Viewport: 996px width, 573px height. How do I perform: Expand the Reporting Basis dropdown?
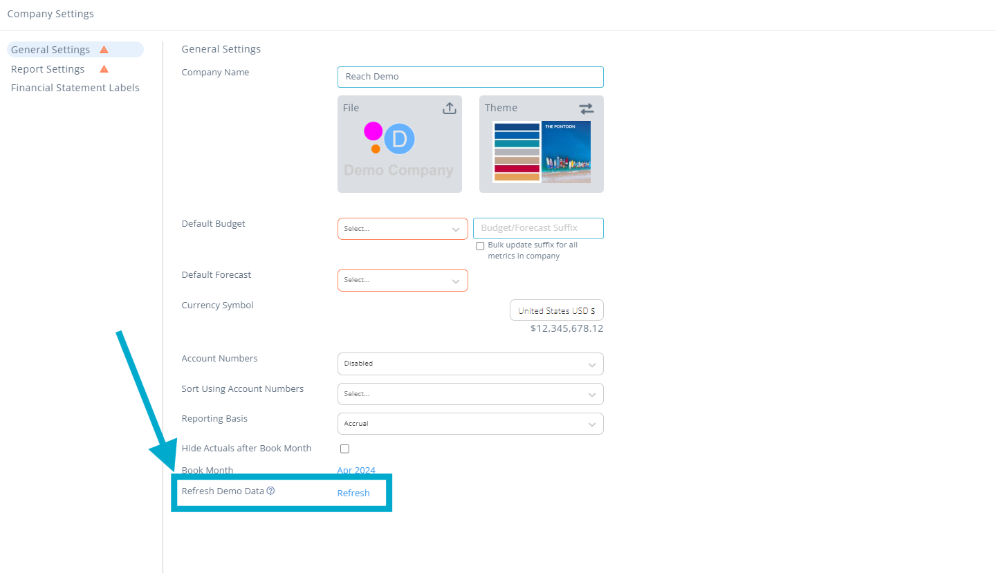[x=470, y=424]
